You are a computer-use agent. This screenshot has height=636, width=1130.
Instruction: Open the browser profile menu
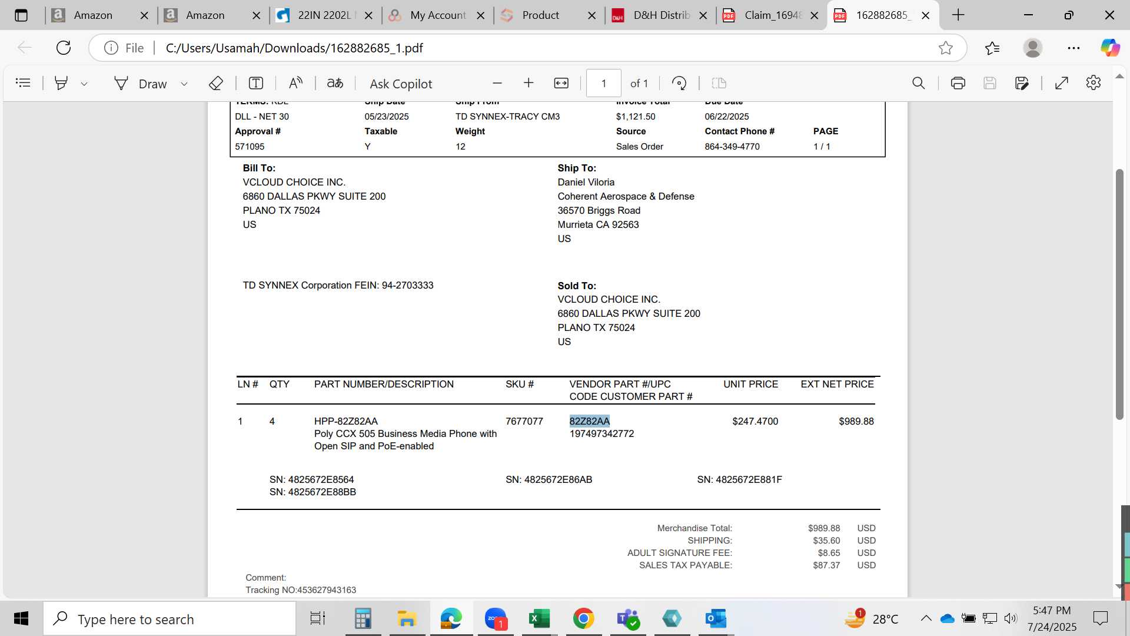point(1033,48)
